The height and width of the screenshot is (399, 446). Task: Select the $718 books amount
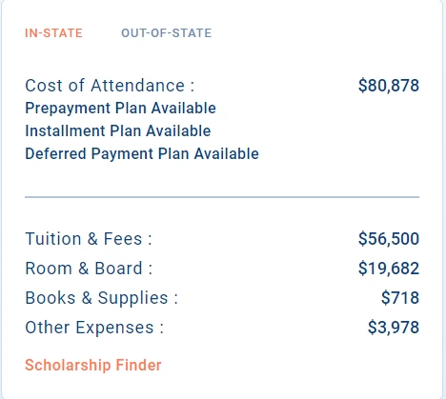pos(400,298)
